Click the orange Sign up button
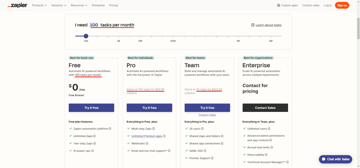Screen dimensions: 360x168 pos(342,5)
